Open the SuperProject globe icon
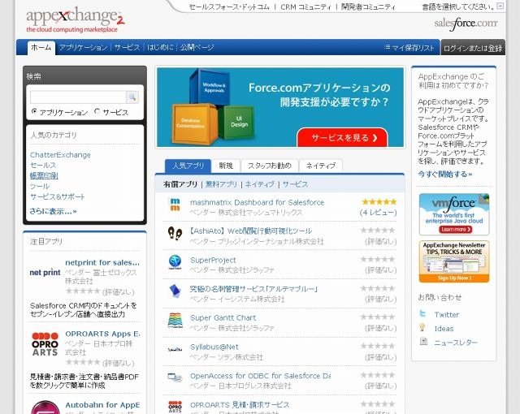Viewport: 520px width, 414px height. 175,262
